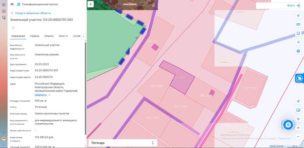This screenshot has width=304, height=148.
Task: Click the chat bubble tab on right edge
Action: [x=300, y=78]
